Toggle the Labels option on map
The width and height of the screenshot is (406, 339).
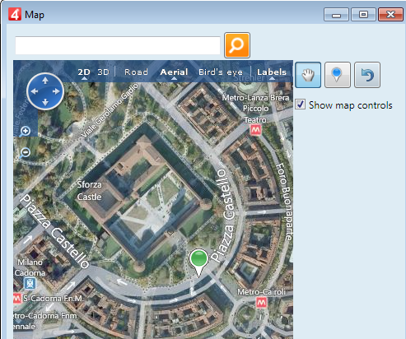pos(272,72)
